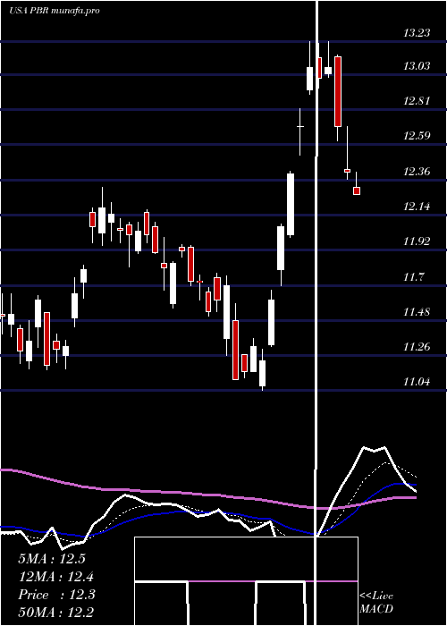Click the <<Live MACD label
The image size is (447, 626).
(376, 603)
